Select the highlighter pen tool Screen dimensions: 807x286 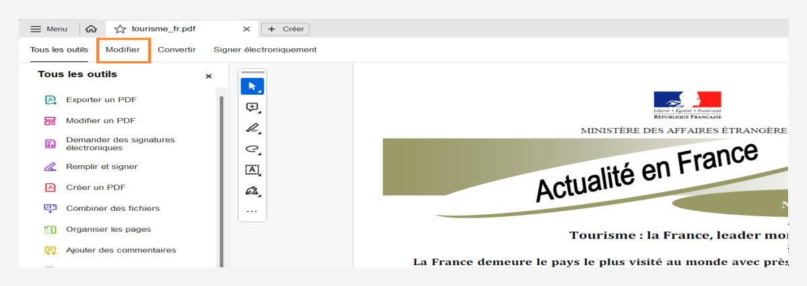252,128
